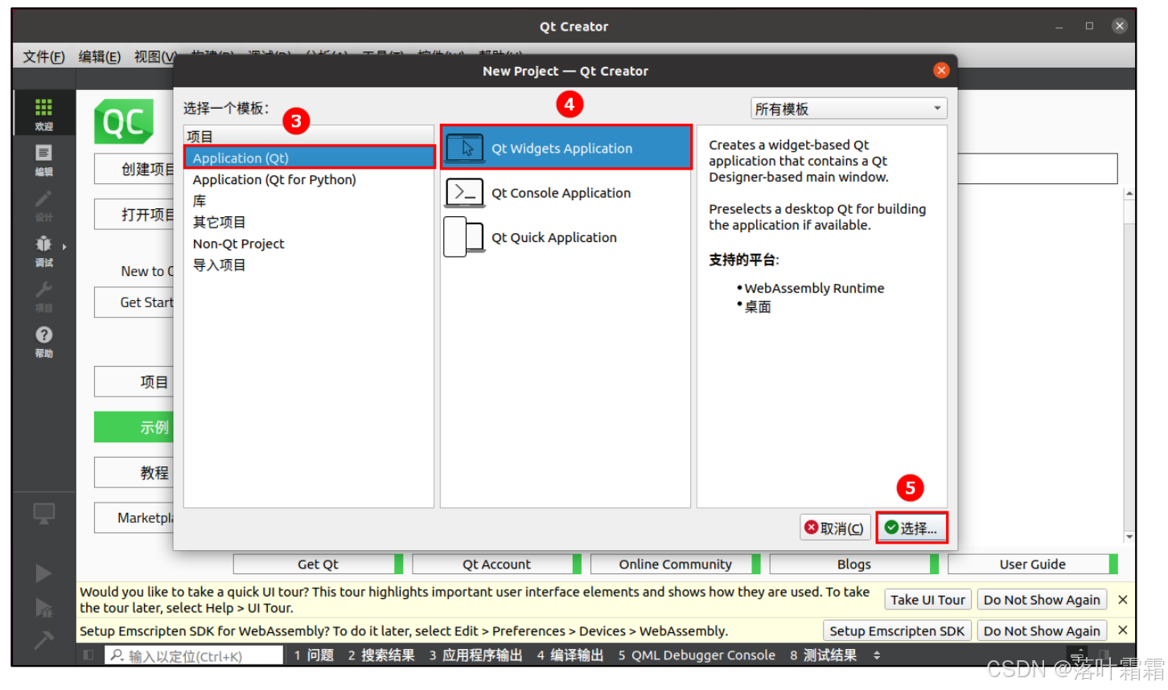
Task: Click the Qt Quick Application icon
Action: [x=464, y=237]
